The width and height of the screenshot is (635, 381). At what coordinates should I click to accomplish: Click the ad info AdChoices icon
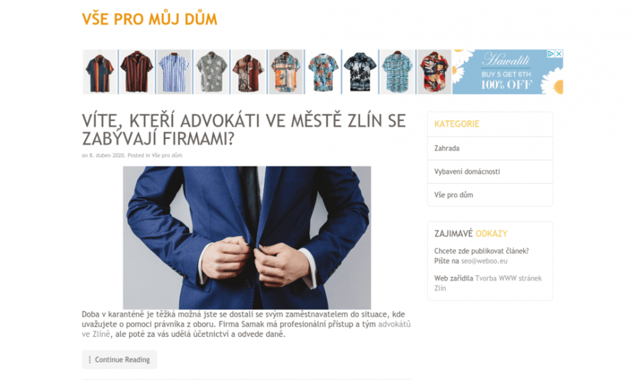pyautogui.click(x=550, y=54)
